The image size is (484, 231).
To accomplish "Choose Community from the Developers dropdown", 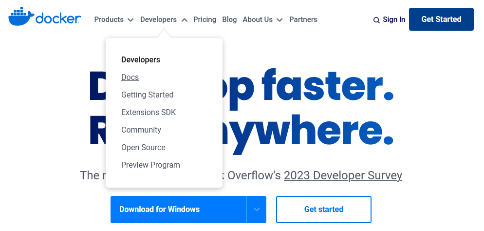I will point(141,130).
